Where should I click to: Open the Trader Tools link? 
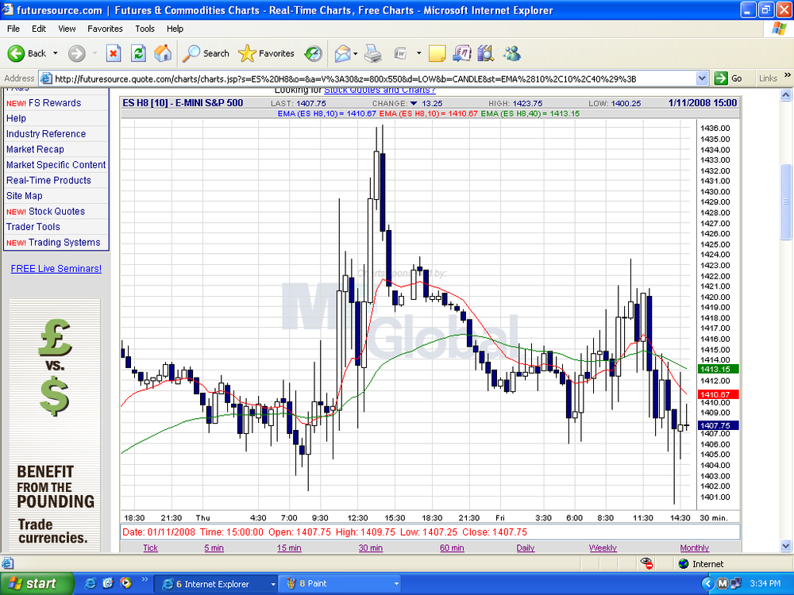click(33, 227)
